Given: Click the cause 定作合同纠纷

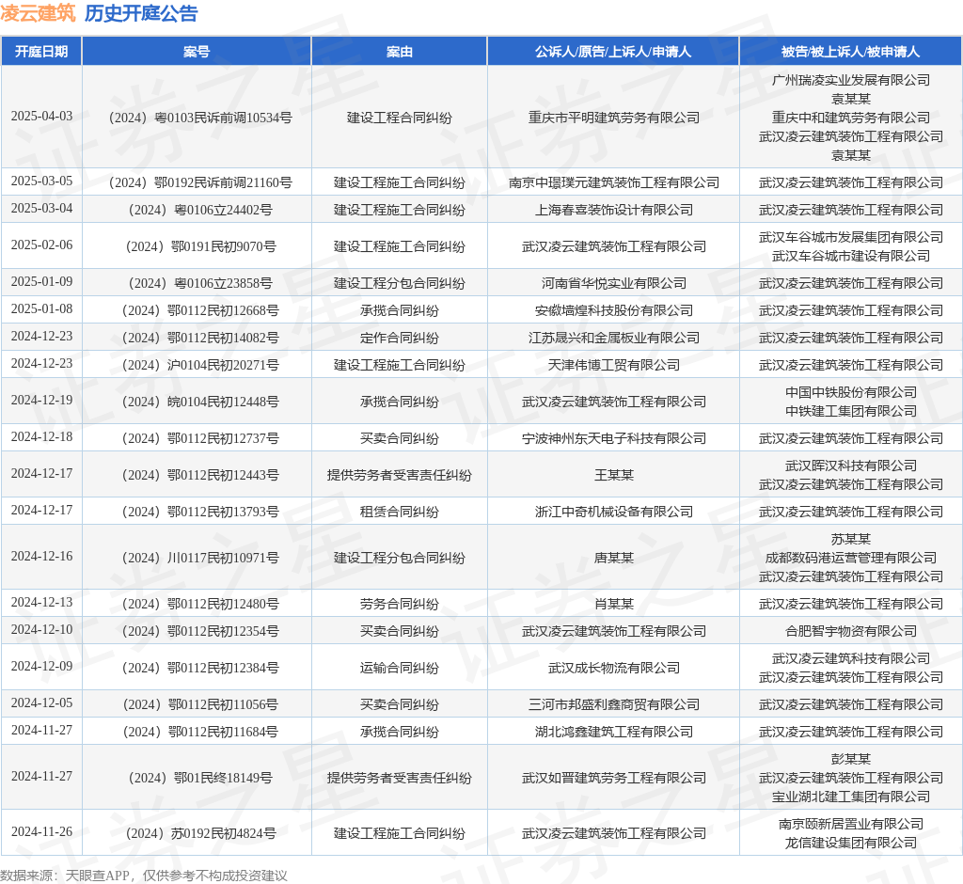Looking at the screenshot, I should 399,338.
